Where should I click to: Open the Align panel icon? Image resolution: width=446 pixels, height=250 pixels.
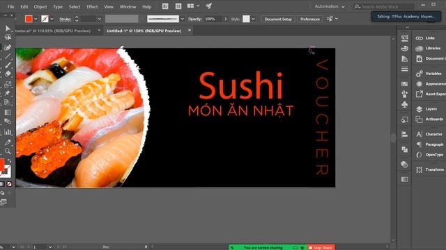(404, 134)
